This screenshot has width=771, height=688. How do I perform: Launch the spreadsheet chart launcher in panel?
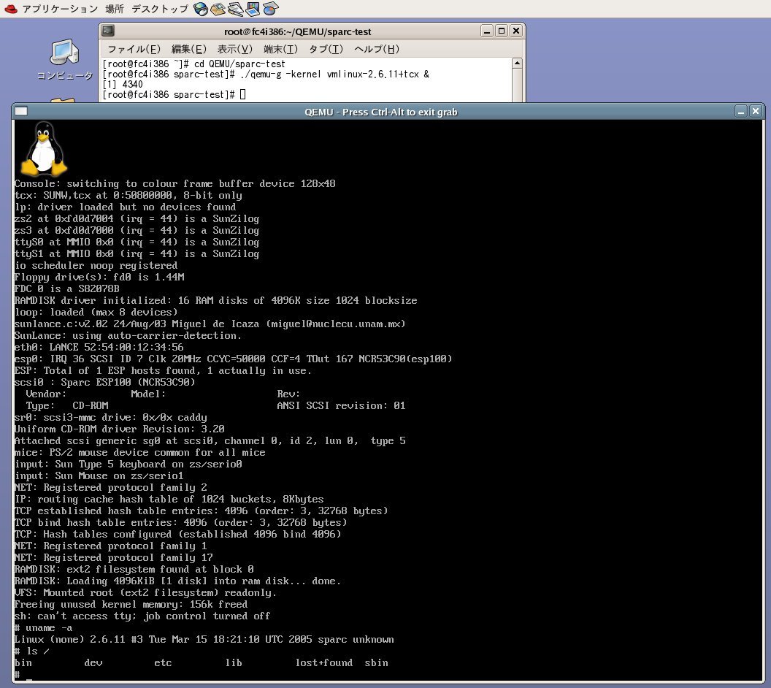[x=270, y=9]
